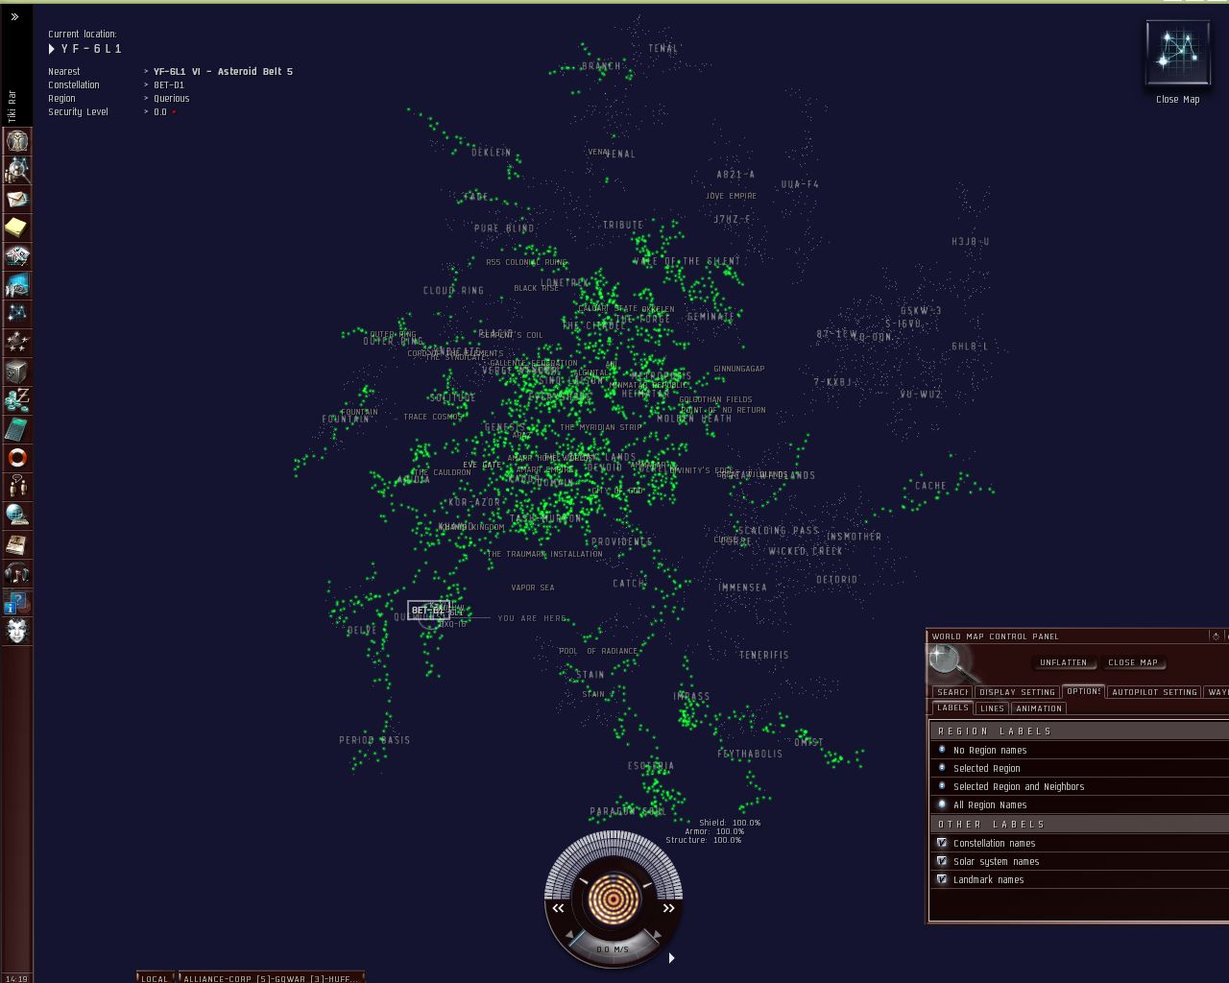Open the Jukebox headphones icon

[17, 573]
